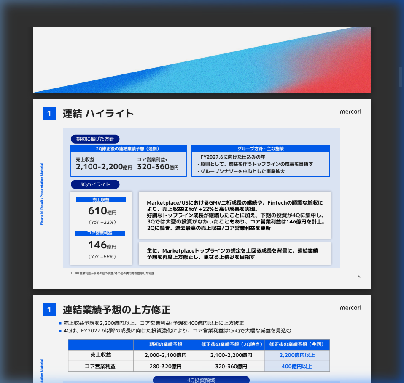Click the table cell 320-360億円
Image resolution: width=404 pixels, height=383 pixels.
(232, 367)
